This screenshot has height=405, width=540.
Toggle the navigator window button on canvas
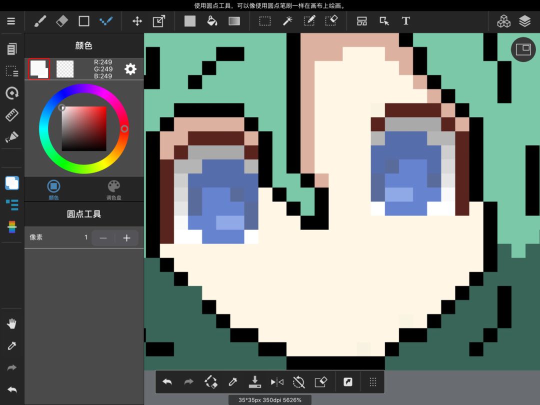(x=523, y=49)
